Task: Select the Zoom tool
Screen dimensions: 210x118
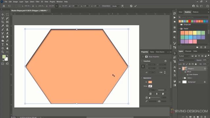Action: click(3, 52)
